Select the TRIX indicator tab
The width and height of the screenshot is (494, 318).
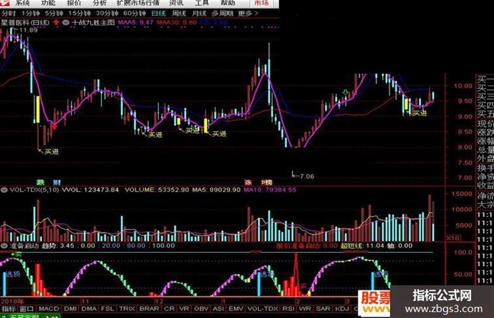coord(127,309)
